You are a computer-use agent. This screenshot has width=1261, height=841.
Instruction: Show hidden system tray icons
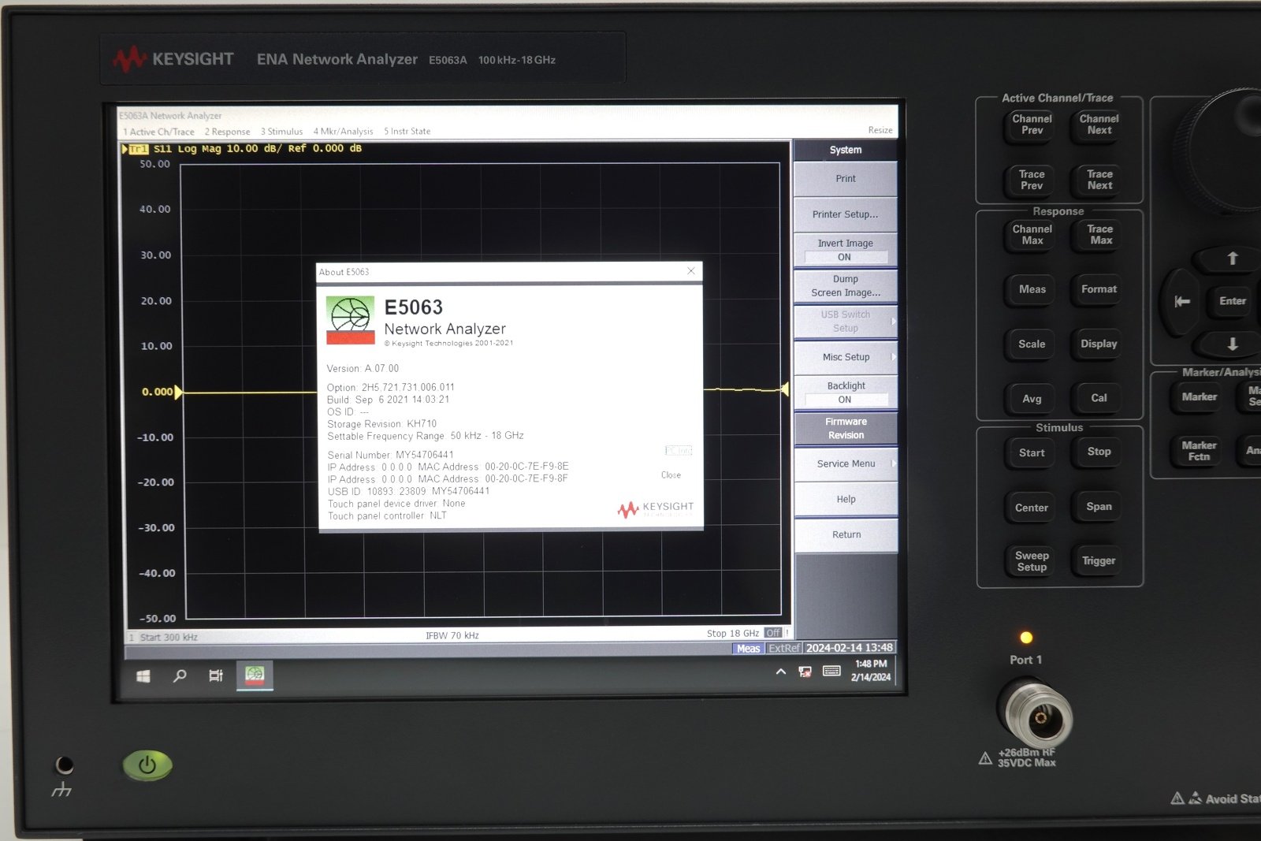(781, 672)
